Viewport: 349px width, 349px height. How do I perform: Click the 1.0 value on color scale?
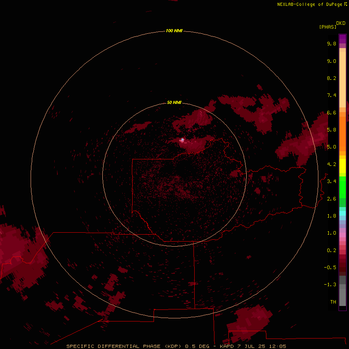coord(332,233)
